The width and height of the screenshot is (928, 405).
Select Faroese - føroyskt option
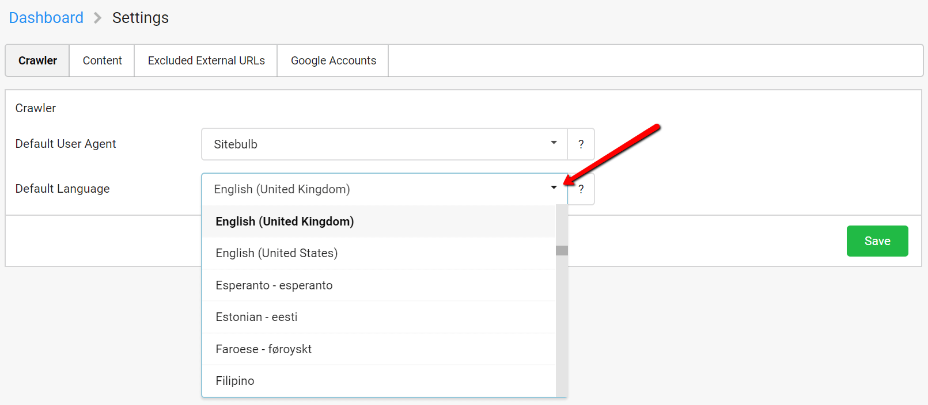click(379, 349)
